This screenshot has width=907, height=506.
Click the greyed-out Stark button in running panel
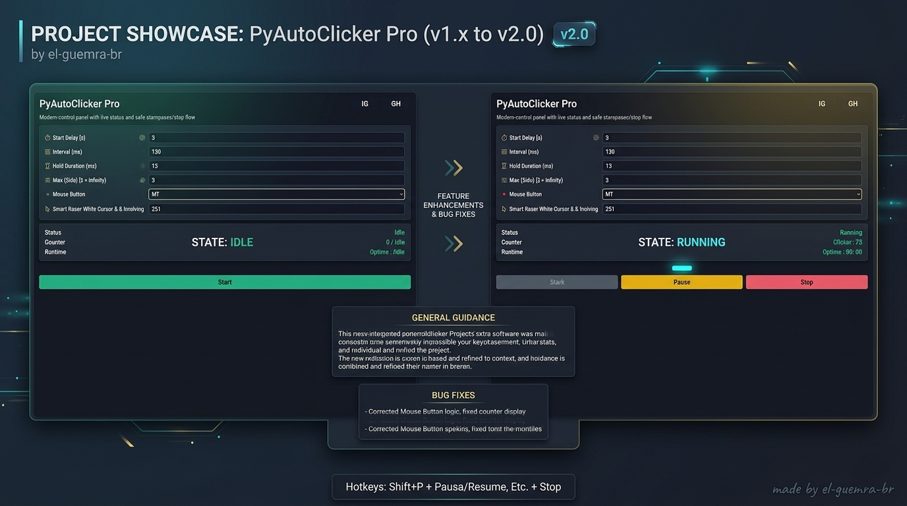[557, 282]
